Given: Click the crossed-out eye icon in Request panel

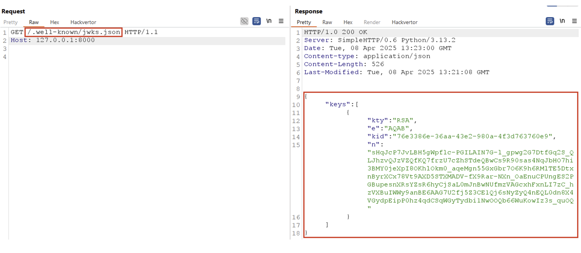Looking at the screenshot, I should tap(244, 21).
